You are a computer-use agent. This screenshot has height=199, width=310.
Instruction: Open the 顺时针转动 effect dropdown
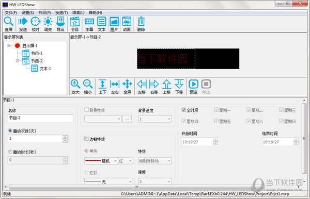155,161
